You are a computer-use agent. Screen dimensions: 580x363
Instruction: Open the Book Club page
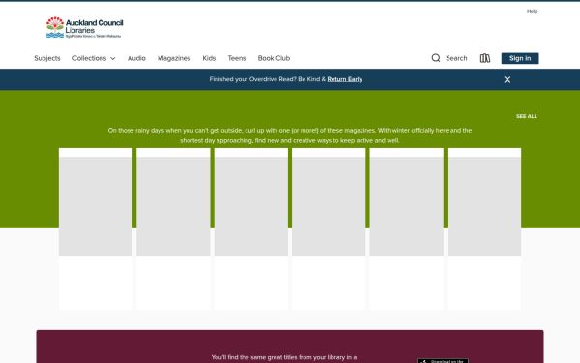274,58
